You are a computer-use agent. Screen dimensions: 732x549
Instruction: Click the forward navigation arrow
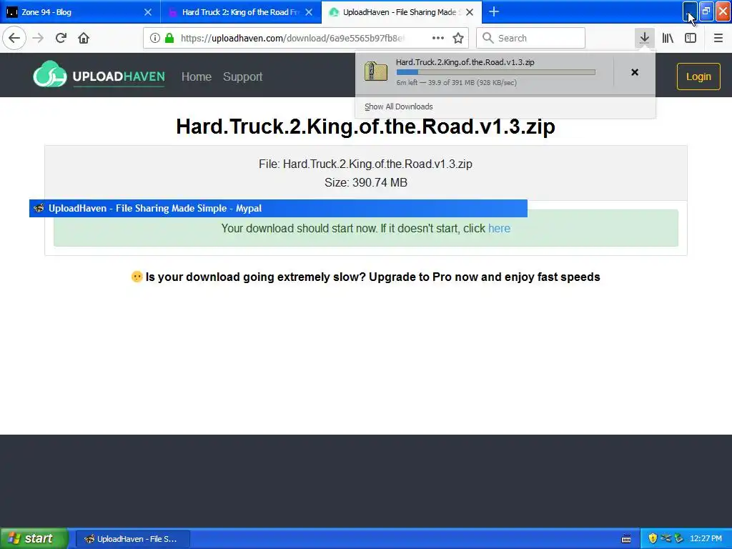click(x=38, y=38)
